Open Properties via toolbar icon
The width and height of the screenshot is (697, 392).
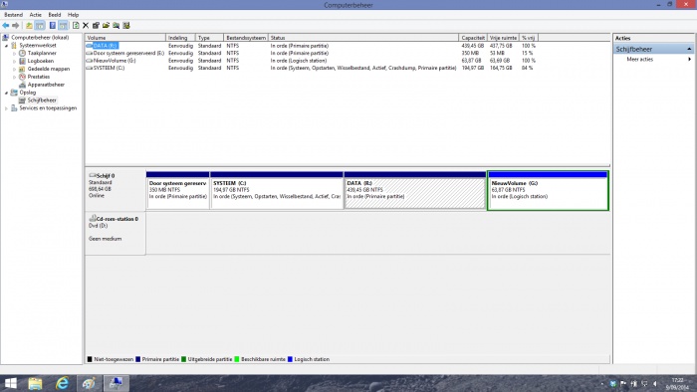point(96,25)
